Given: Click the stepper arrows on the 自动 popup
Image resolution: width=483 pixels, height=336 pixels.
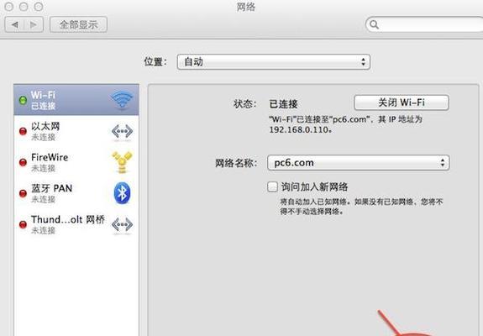Looking at the screenshot, I should click(x=363, y=62).
